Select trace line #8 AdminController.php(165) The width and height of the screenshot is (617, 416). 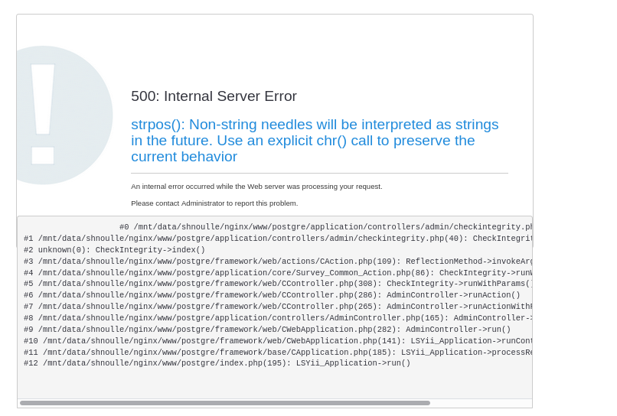pos(277,318)
